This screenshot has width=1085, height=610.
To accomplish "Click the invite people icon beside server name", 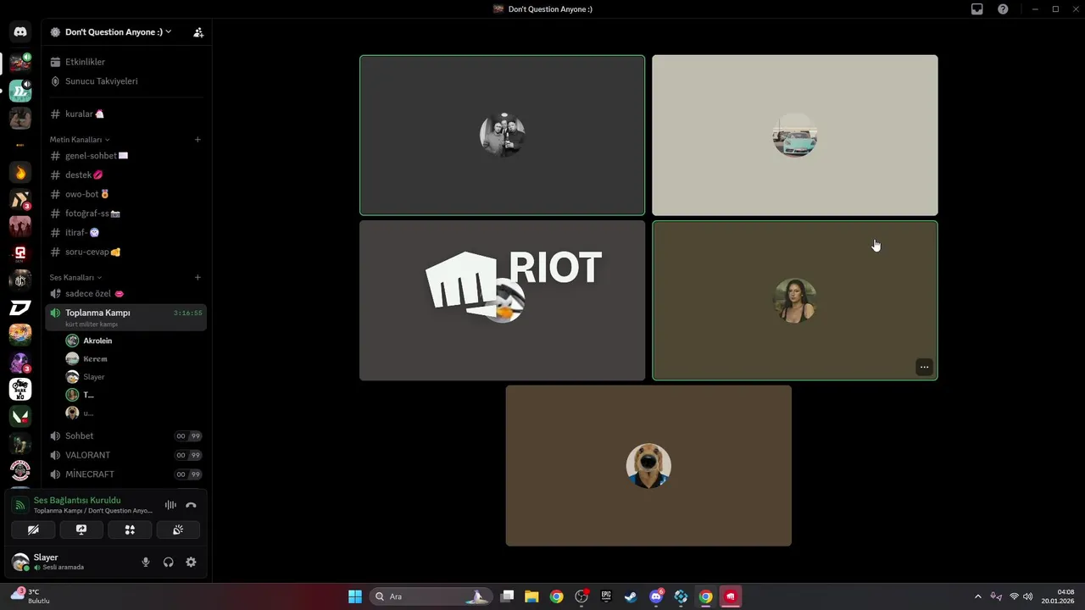I will 198,32.
